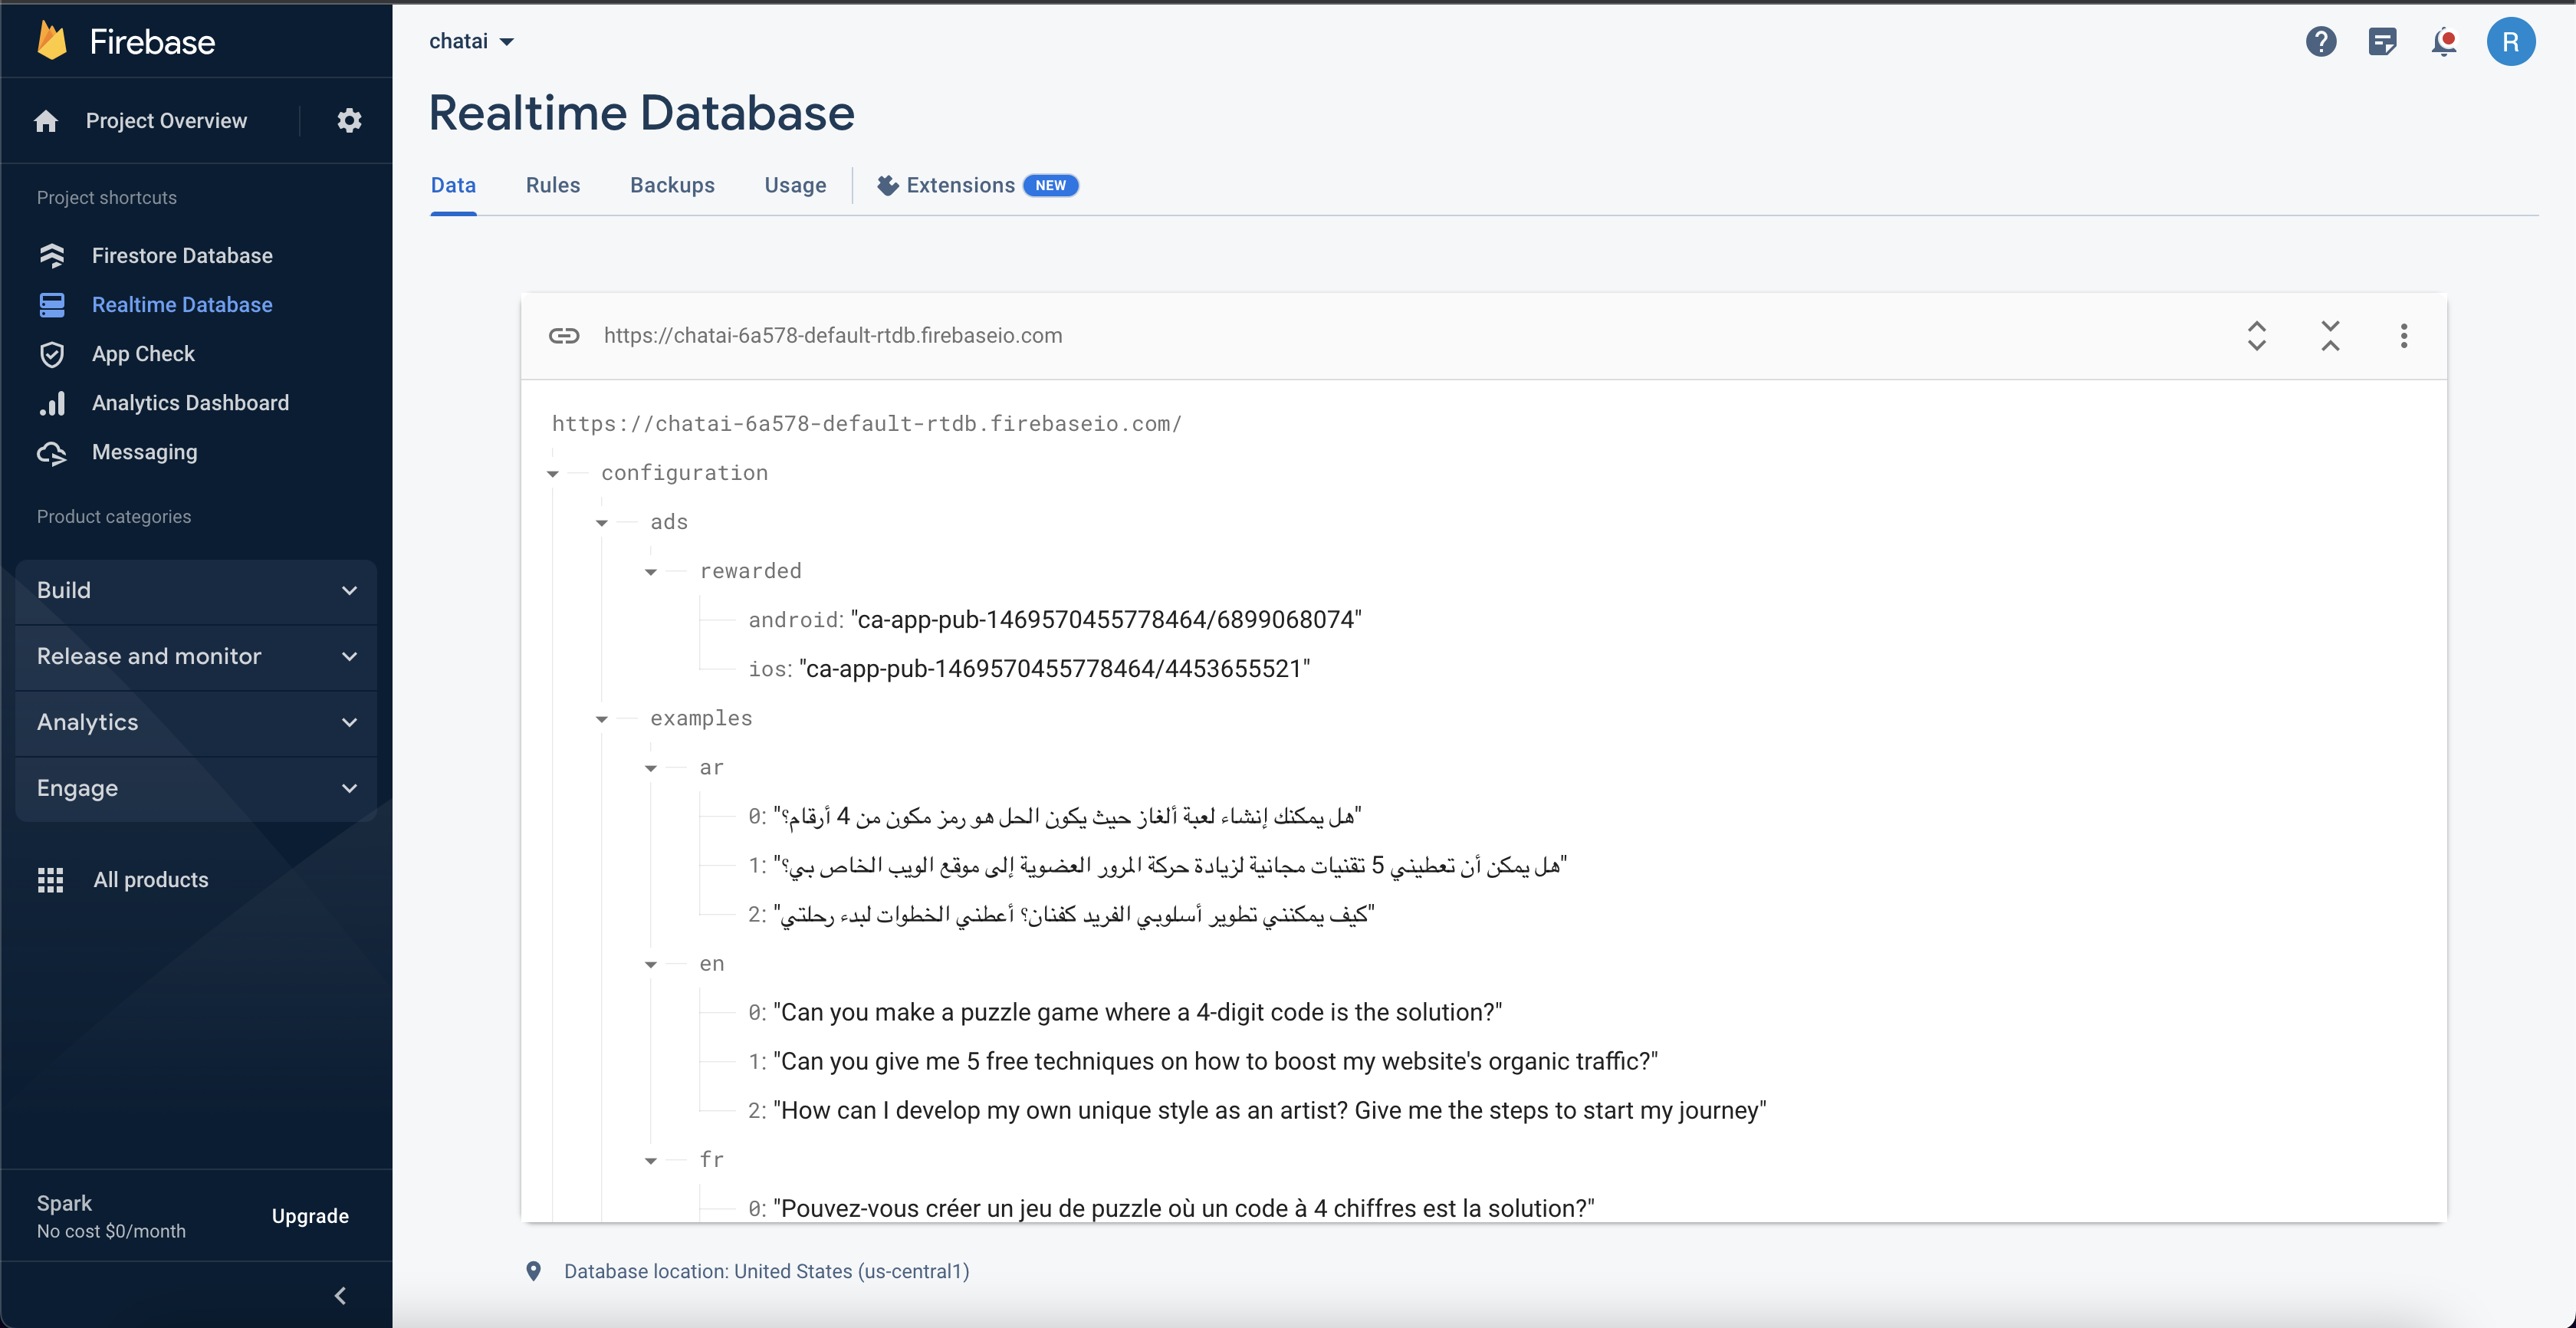Collapse the sidebar with the bottom chevron
2576x1328 pixels.
[341, 1296]
